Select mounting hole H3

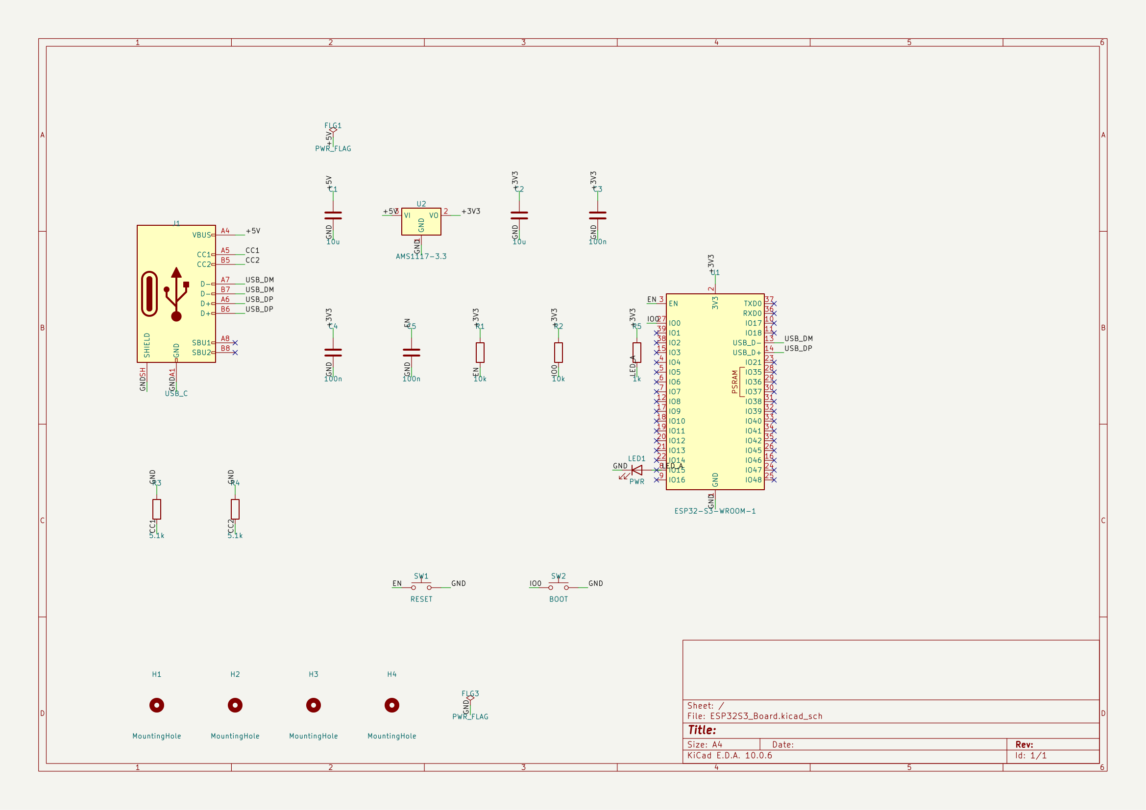(314, 705)
